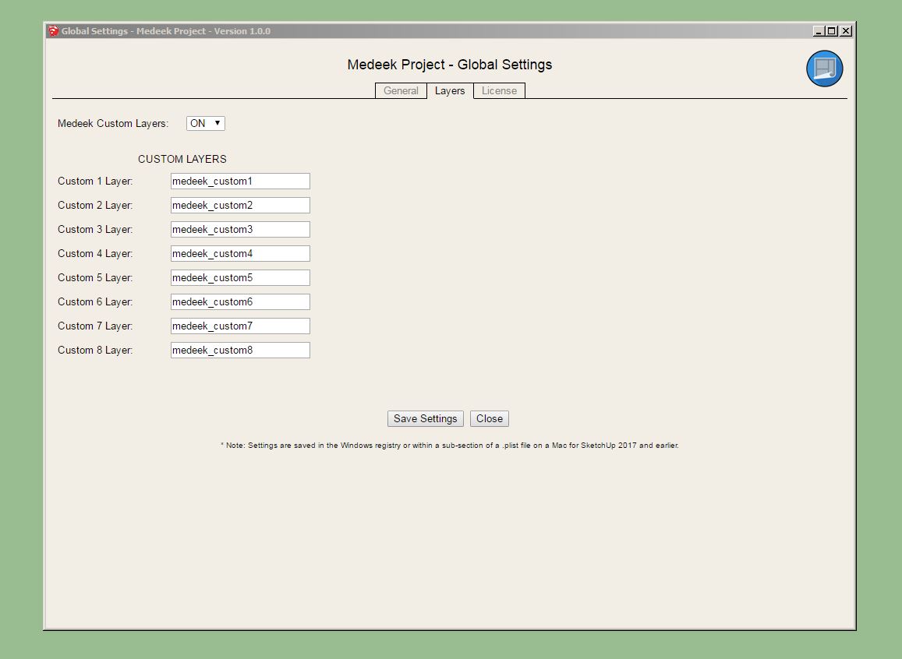Select the Custom 7 Layer field
The image size is (902, 659).
tap(240, 326)
